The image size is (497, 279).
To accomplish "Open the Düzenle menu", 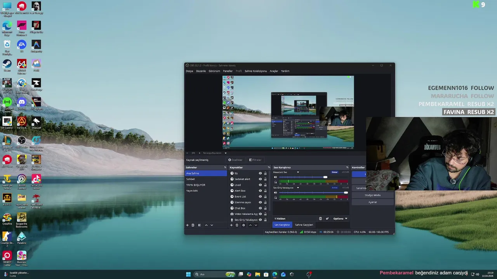I will (201, 71).
